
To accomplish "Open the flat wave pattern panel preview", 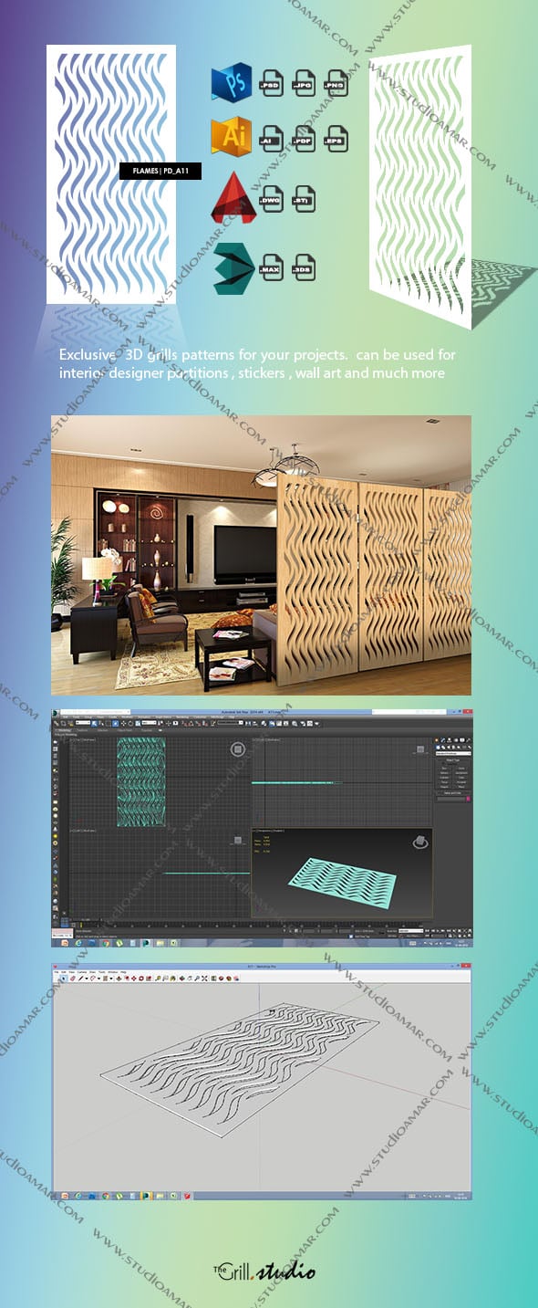I will pos(110,174).
